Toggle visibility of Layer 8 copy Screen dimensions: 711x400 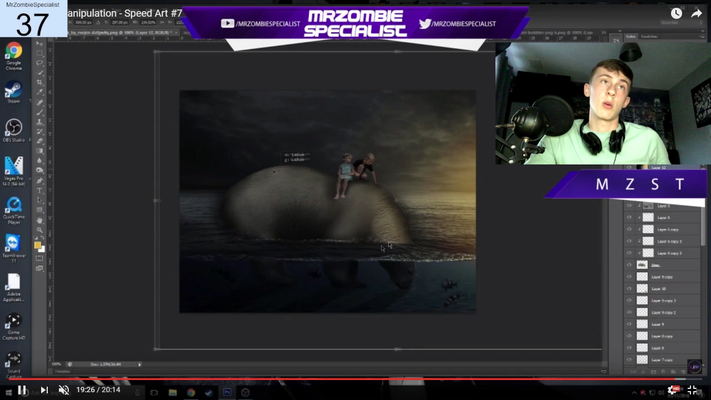[x=629, y=336]
